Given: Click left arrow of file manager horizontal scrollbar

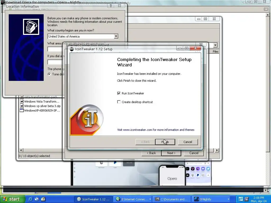Looking at the screenshot, I should [x=21, y=150].
